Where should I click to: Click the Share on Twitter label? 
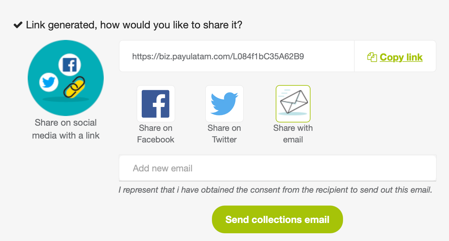point(224,134)
